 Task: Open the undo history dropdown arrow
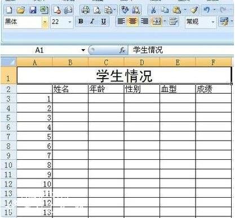214,10
